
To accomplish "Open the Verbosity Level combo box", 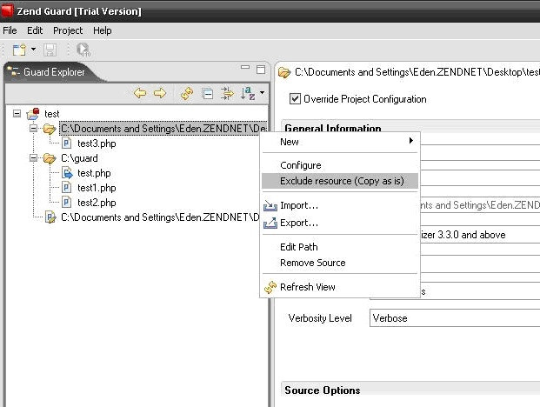I will click(455, 317).
